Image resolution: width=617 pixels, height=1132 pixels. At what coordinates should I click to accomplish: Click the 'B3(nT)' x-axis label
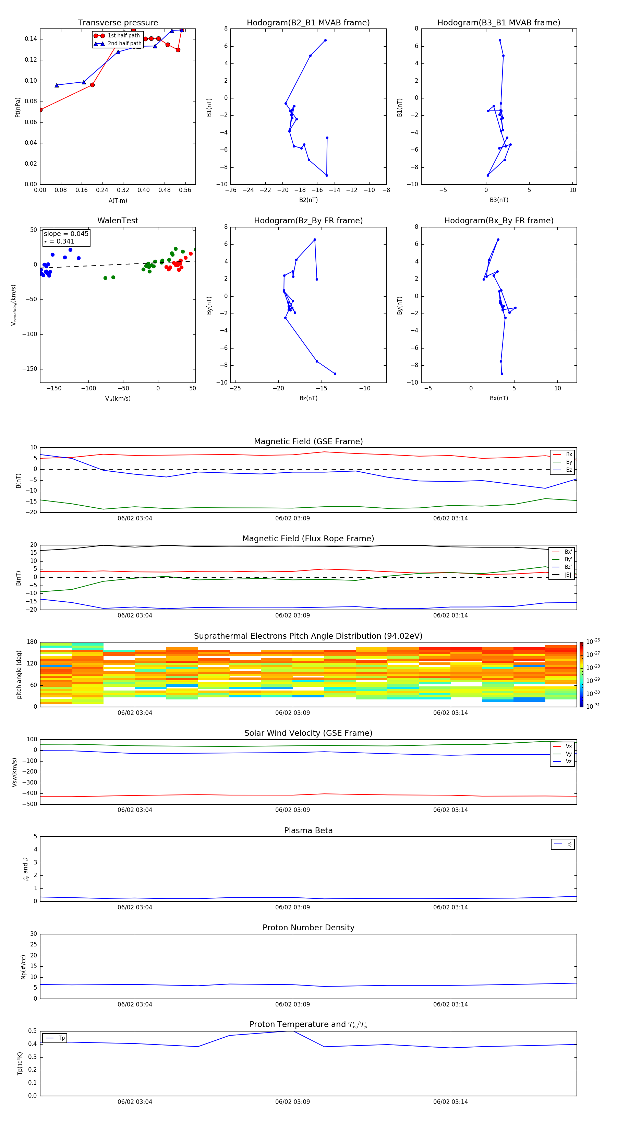pos(499,200)
